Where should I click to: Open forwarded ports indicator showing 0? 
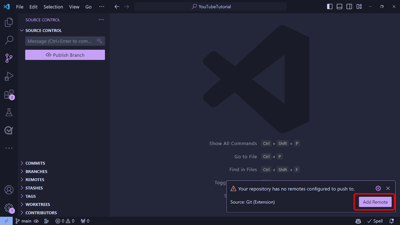pyautogui.click(x=85, y=221)
